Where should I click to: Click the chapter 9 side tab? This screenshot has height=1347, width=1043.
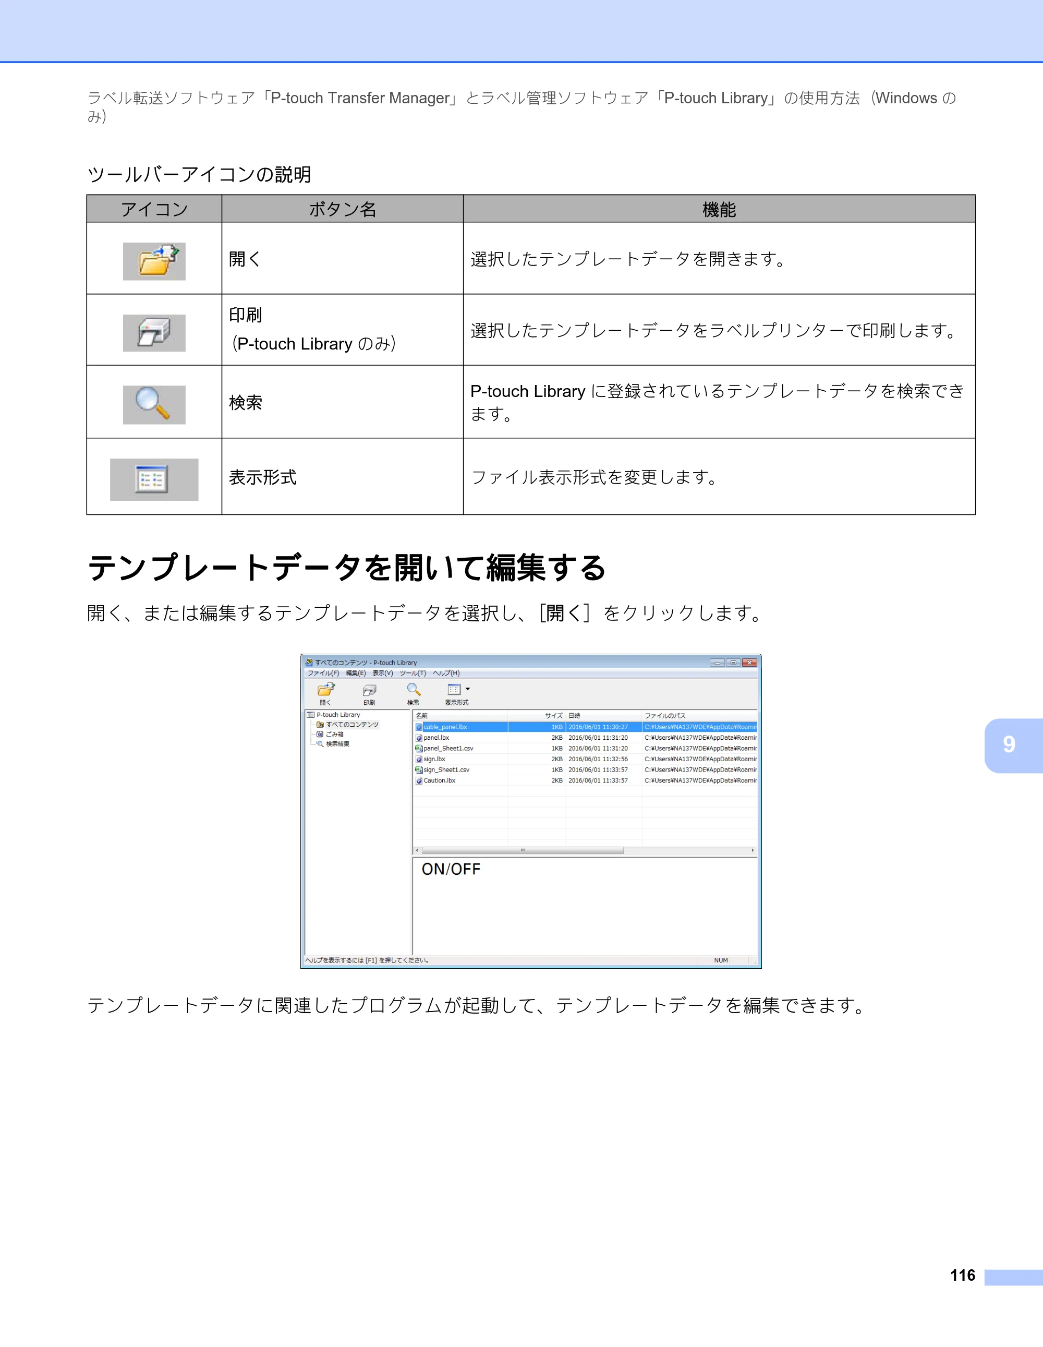point(1013,745)
